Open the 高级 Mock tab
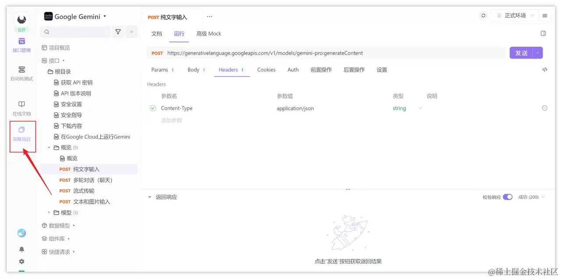 [x=209, y=33]
